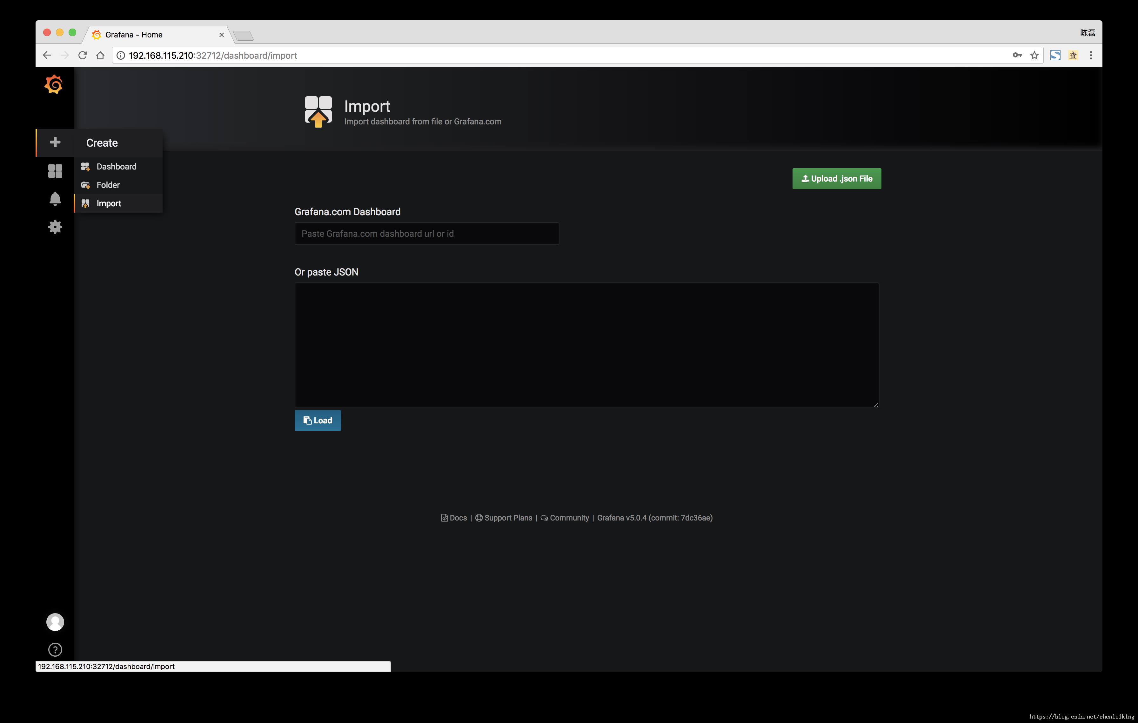Click the Upload .json File button
The height and width of the screenshot is (723, 1138).
pos(836,178)
